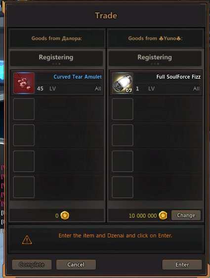
Task: Click the Full SoulForce Fizz item name
Action: pos(178,77)
